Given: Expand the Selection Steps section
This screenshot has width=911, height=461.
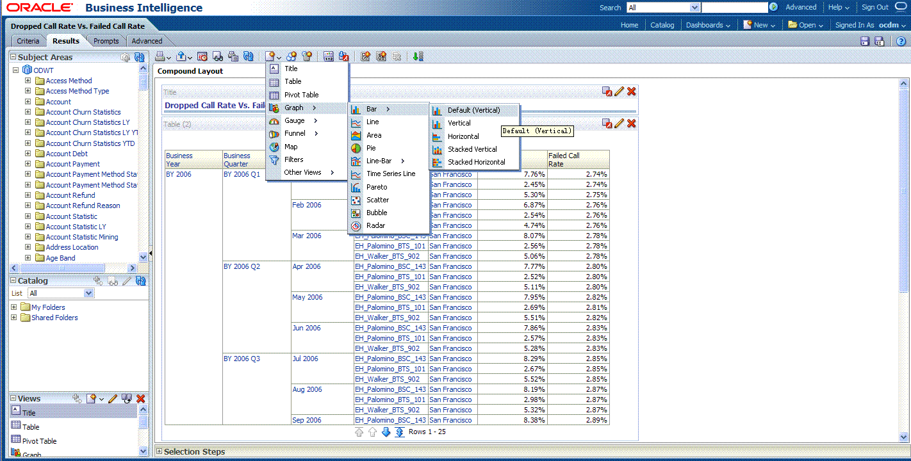Looking at the screenshot, I should point(160,451).
